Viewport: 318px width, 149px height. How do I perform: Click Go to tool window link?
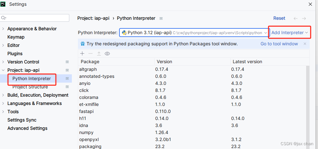click(x=279, y=44)
